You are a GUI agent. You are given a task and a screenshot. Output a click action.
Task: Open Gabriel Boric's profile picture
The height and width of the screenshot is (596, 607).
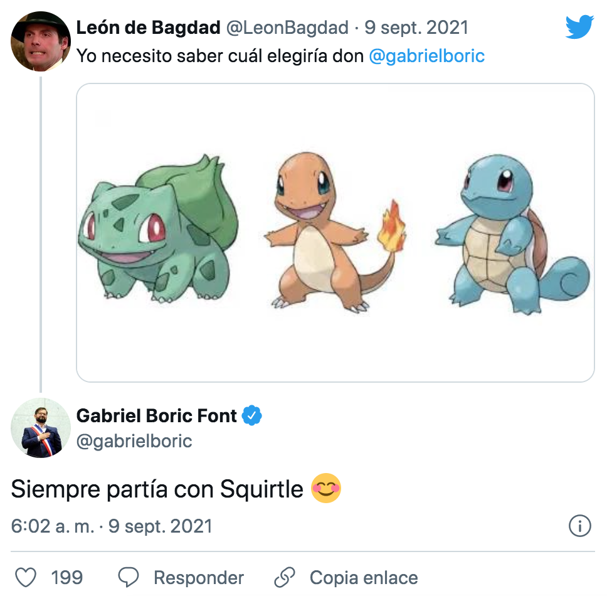tap(41, 427)
